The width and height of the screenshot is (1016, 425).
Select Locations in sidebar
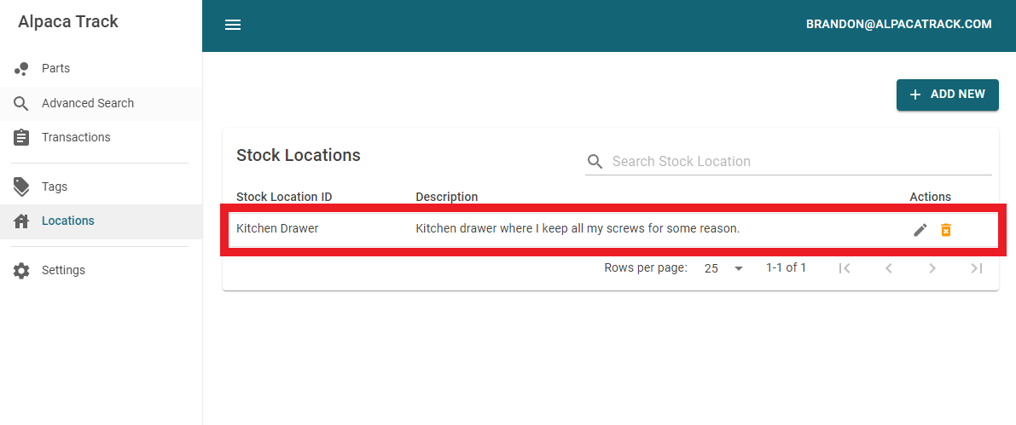[67, 221]
